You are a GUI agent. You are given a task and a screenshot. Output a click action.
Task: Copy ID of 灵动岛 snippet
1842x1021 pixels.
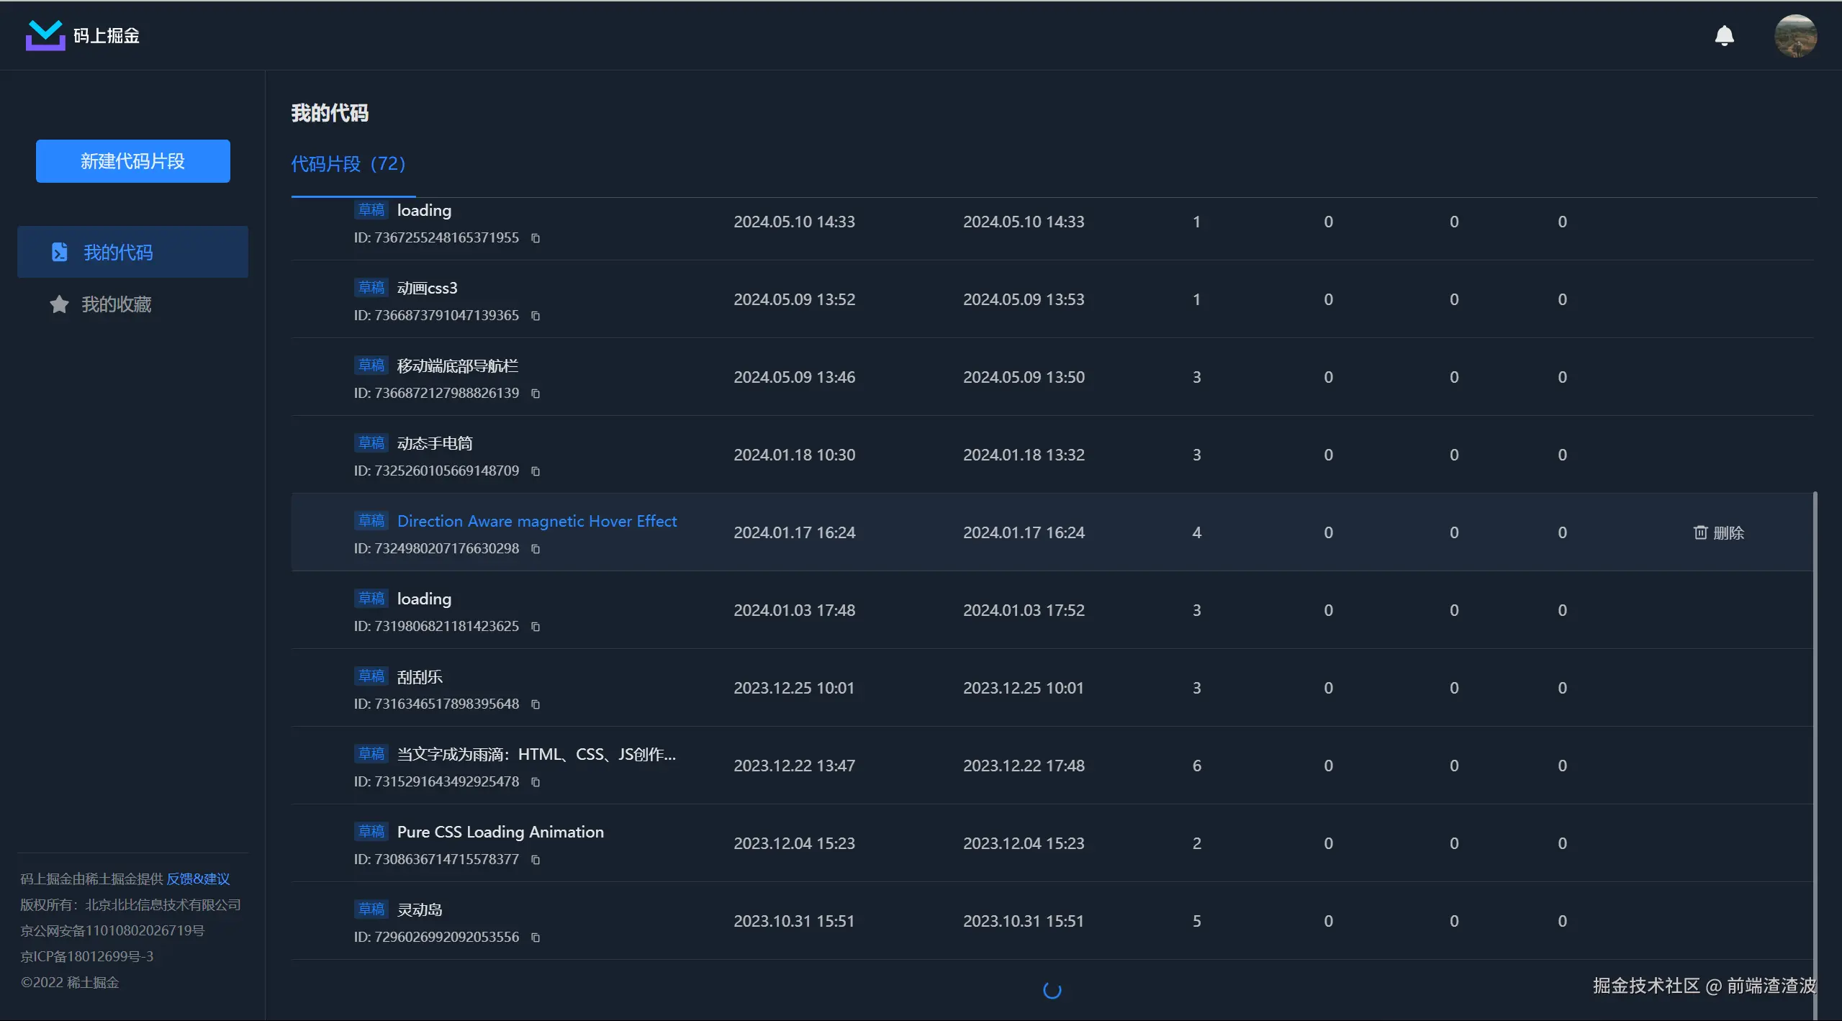click(536, 938)
